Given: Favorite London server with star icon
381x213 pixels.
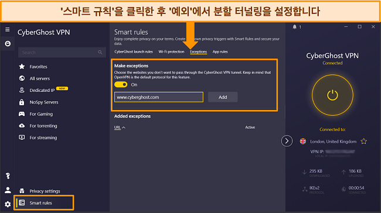Looking at the screenshot, I should (x=364, y=141).
